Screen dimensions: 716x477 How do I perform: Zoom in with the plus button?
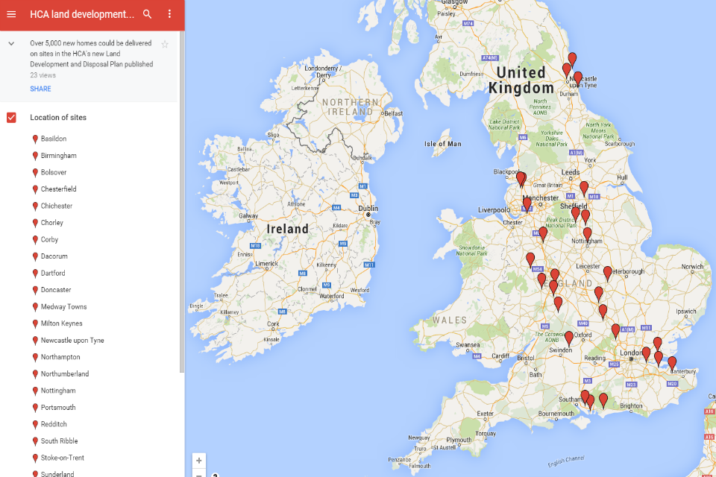pyautogui.click(x=198, y=461)
